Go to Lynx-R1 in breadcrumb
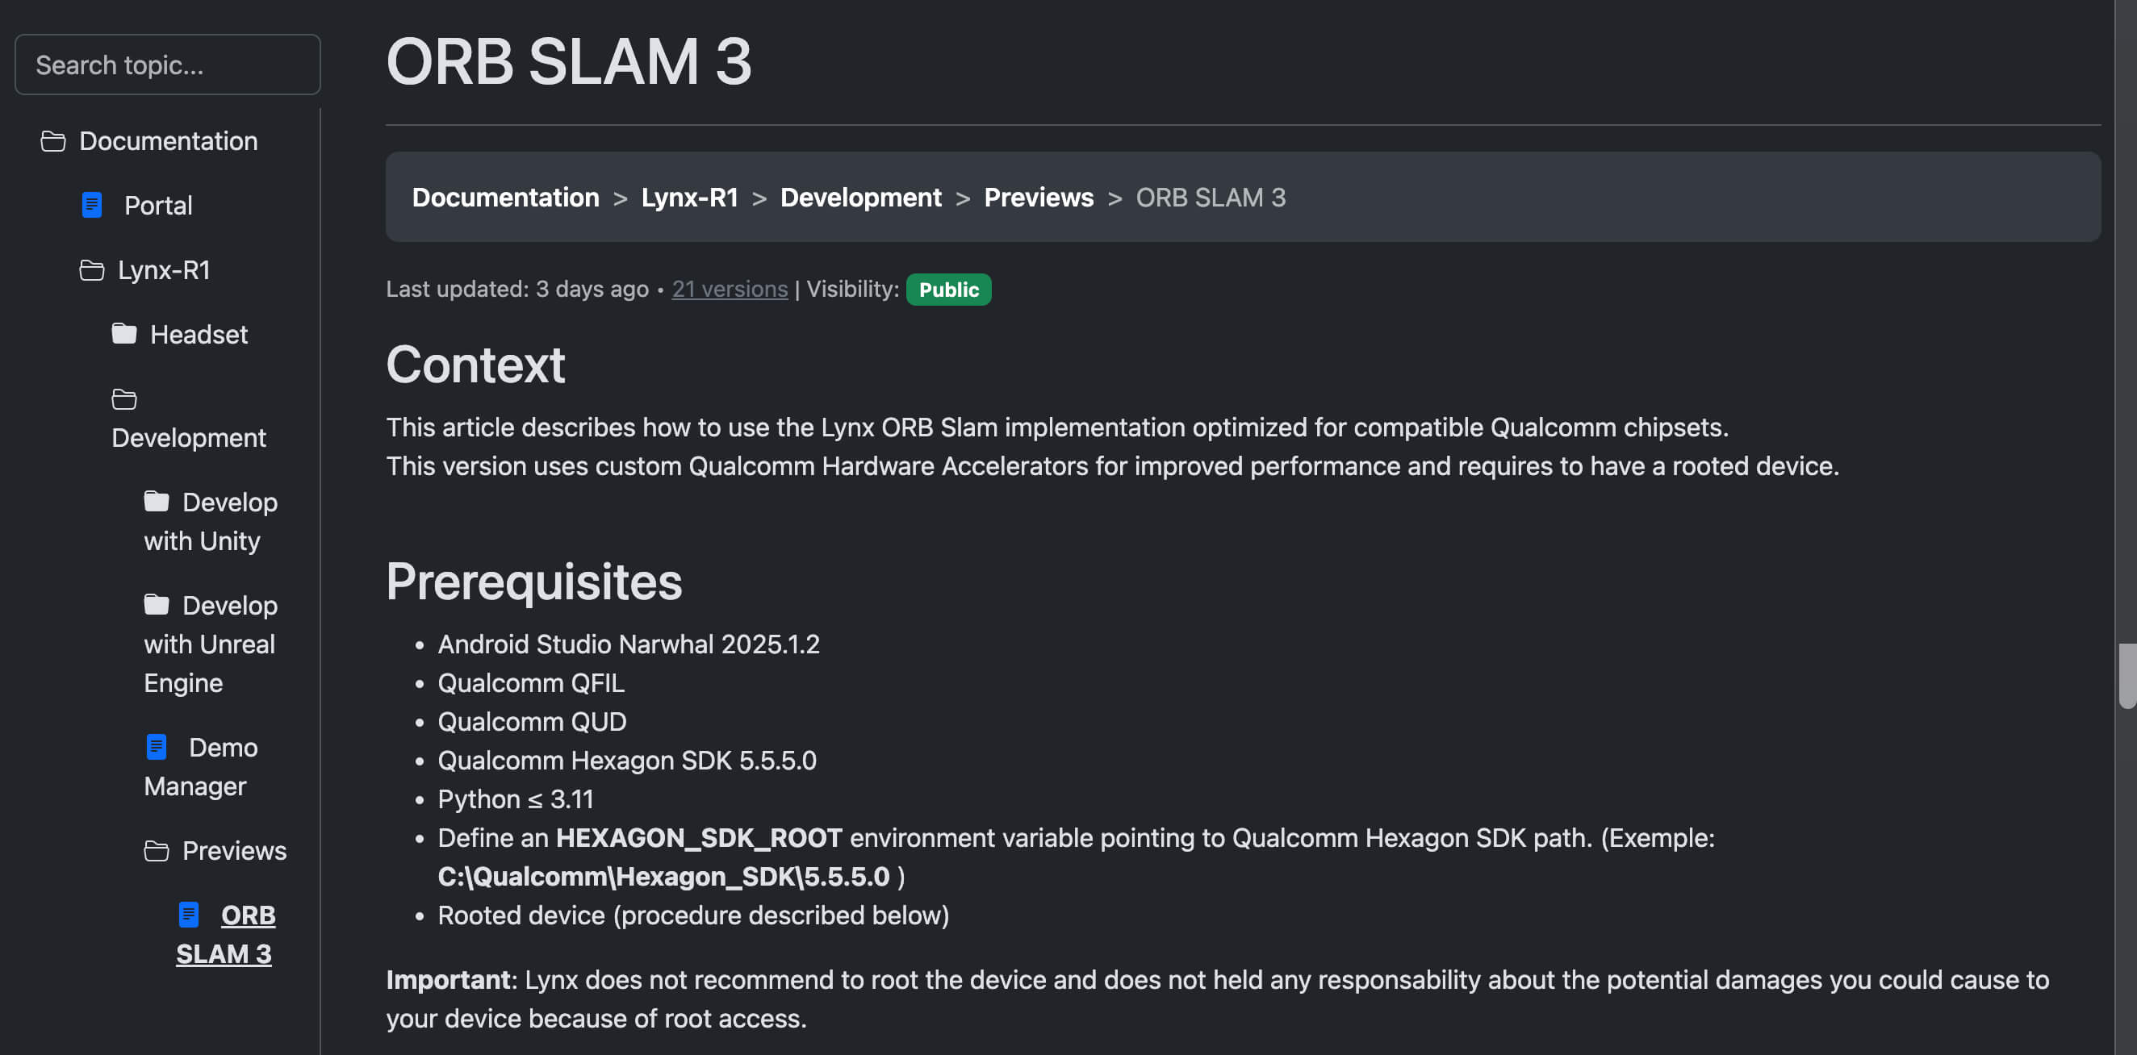Screen dimensions: 2137x1055 coord(688,198)
